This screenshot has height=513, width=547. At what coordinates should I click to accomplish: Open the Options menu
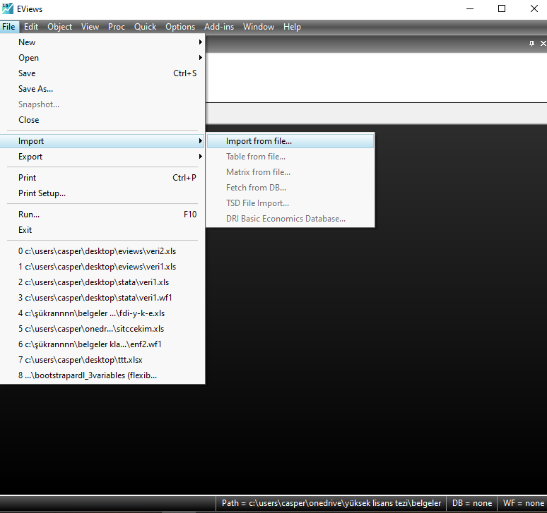180,27
